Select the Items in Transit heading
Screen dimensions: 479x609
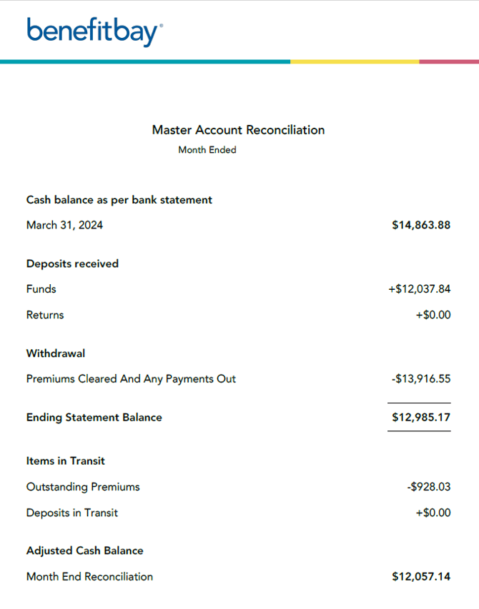(x=66, y=461)
